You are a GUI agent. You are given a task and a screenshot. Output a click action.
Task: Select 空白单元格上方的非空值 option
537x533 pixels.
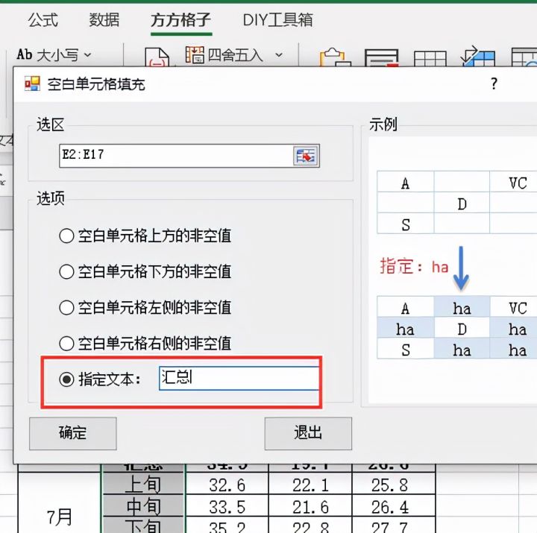coord(145,236)
